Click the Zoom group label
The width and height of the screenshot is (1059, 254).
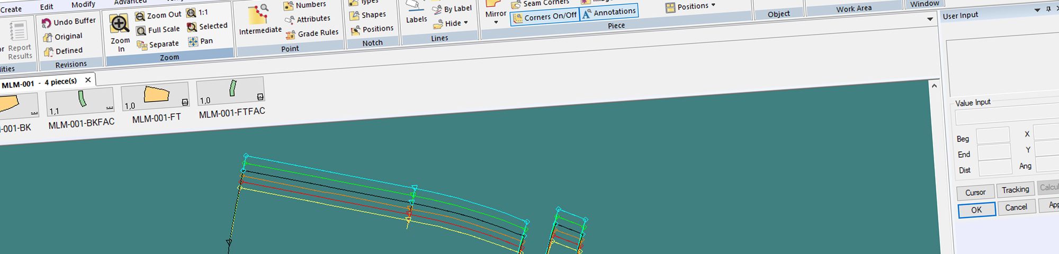[169, 57]
